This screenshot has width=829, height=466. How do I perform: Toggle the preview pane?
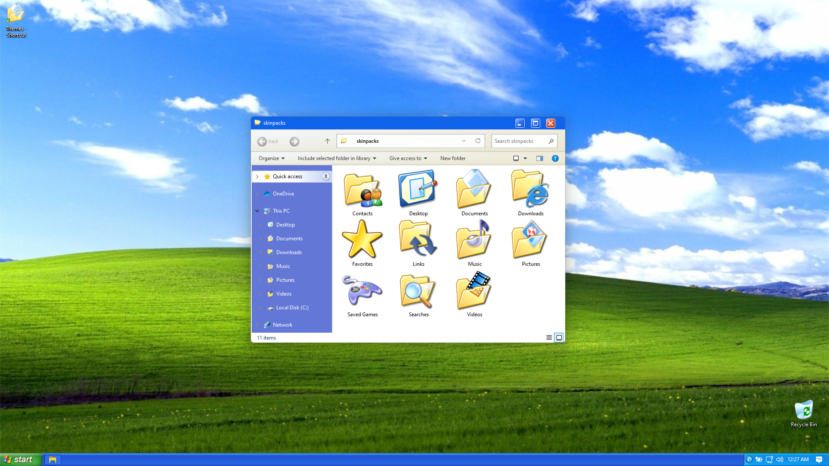[539, 158]
